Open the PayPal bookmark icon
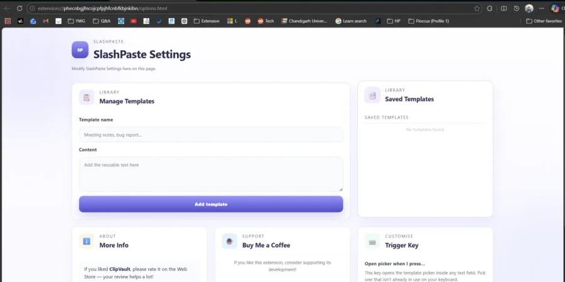 [159, 21]
